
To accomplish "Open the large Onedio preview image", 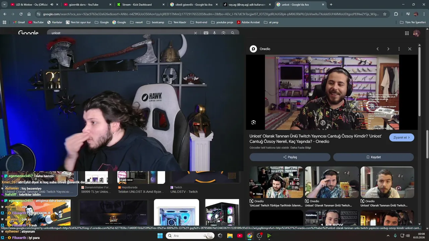I will [332, 92].
